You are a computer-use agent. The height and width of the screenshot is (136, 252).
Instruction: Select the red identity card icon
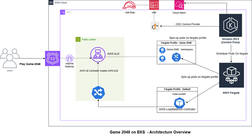tap(153, 5)
